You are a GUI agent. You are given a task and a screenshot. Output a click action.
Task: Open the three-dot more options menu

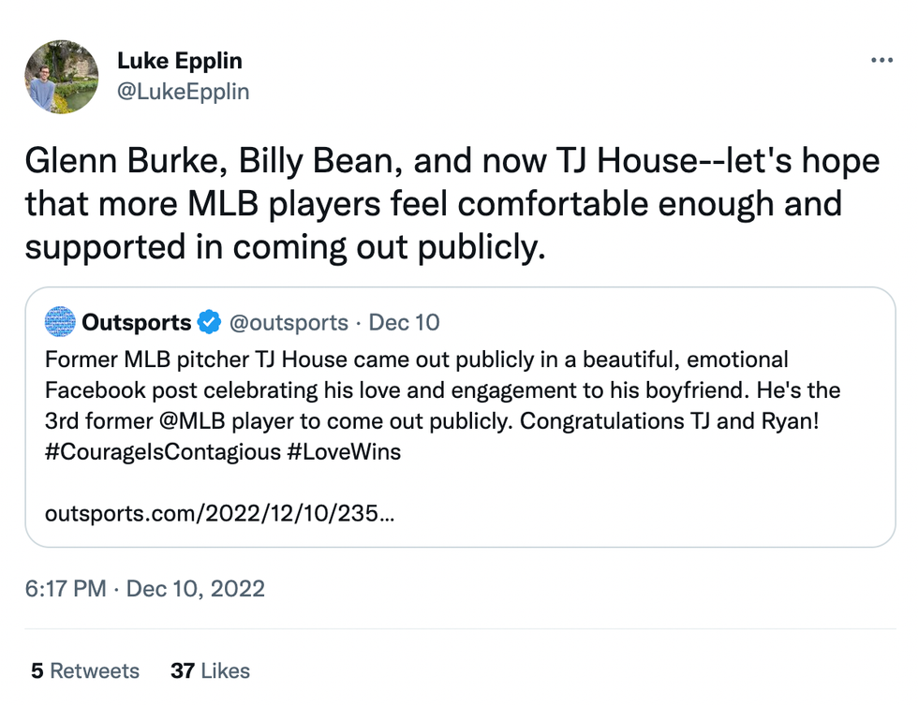881,61
